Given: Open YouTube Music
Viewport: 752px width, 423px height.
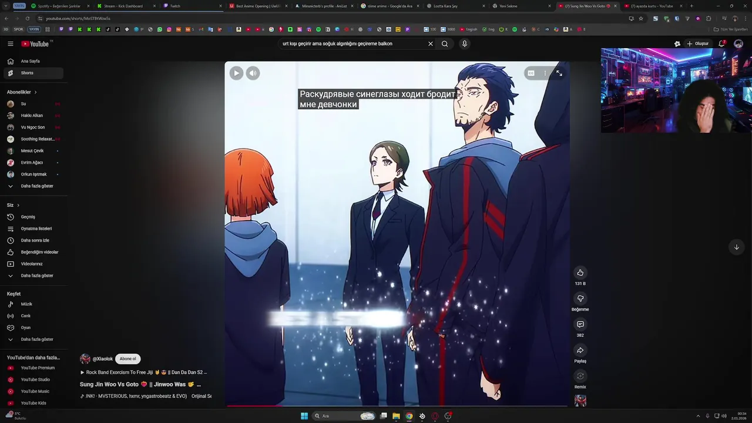Looking at the screenshot, I should tap(32, 391).
